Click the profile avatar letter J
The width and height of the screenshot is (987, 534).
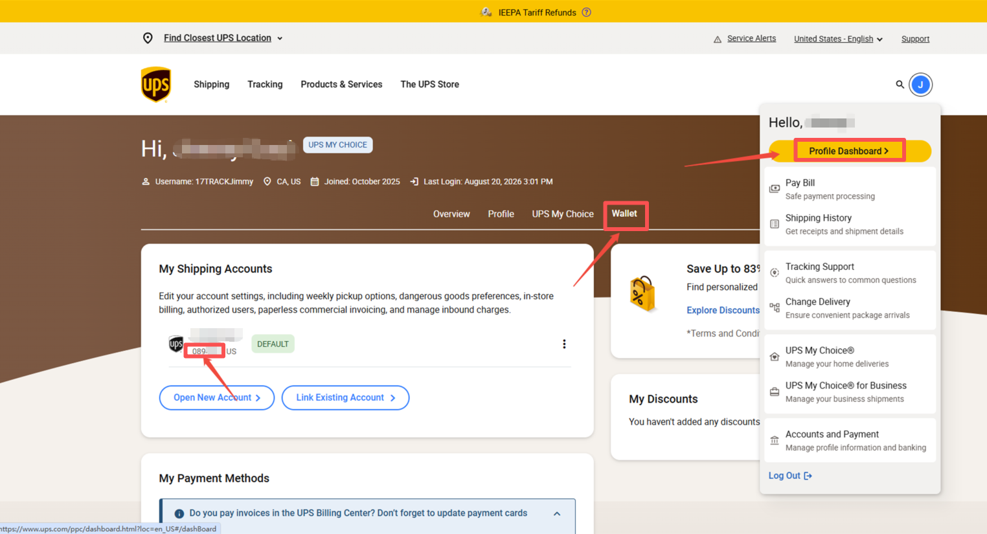920,84
